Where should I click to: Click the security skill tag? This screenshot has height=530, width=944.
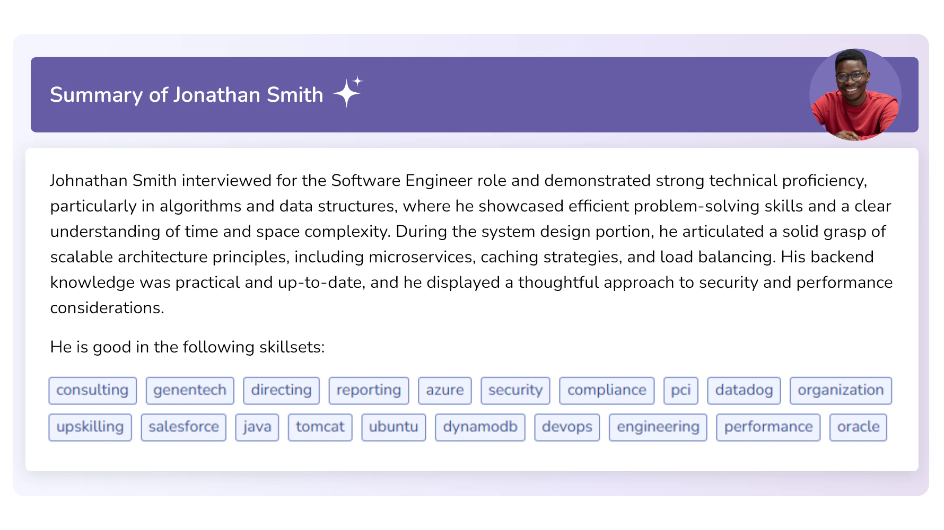click(x=515, y=391)
